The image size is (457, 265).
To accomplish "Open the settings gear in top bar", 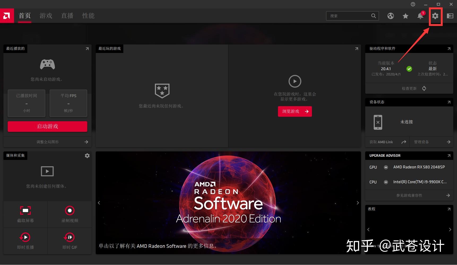I will (x=435, y=16).
